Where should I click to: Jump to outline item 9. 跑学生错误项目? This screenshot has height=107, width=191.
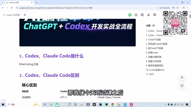155,65
